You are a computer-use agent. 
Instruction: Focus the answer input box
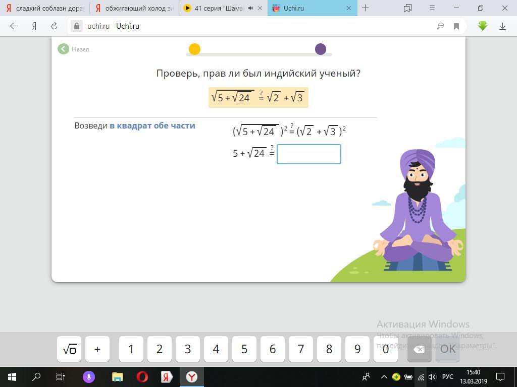[308, 154]
